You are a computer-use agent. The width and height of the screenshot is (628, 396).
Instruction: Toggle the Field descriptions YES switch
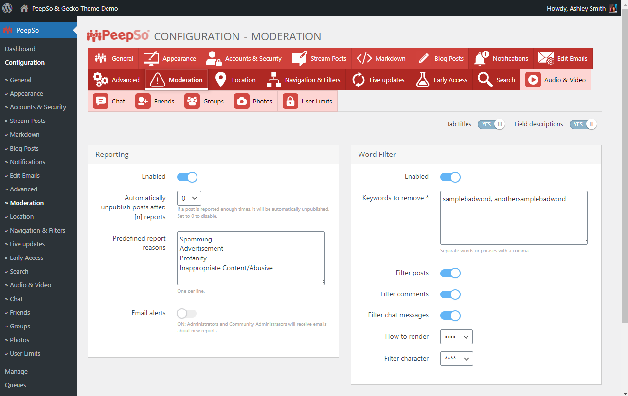point(583,124)
